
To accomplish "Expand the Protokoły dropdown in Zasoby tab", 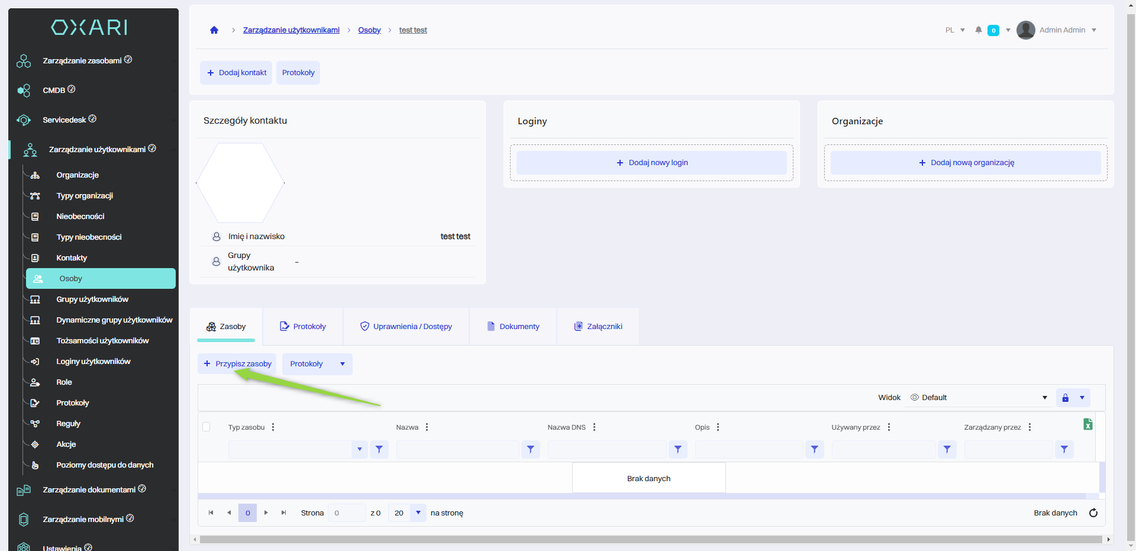I will pos(343,364).
